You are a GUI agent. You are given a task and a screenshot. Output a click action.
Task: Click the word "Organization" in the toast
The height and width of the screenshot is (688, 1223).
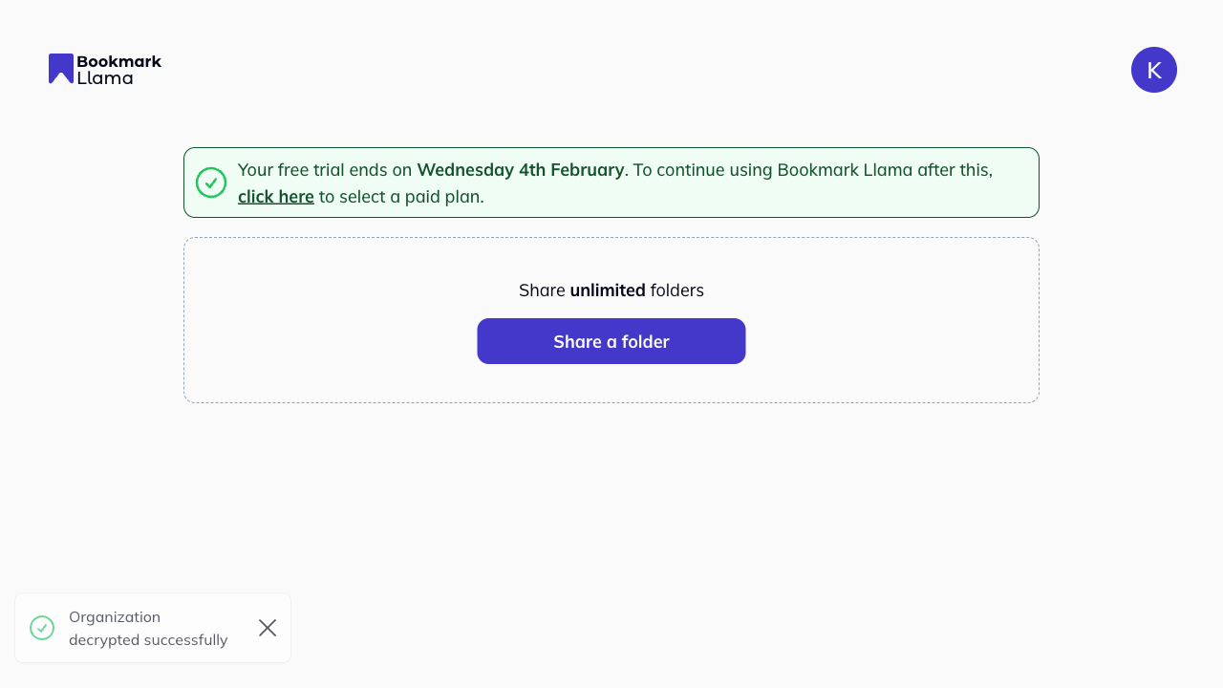coord(115,617)
